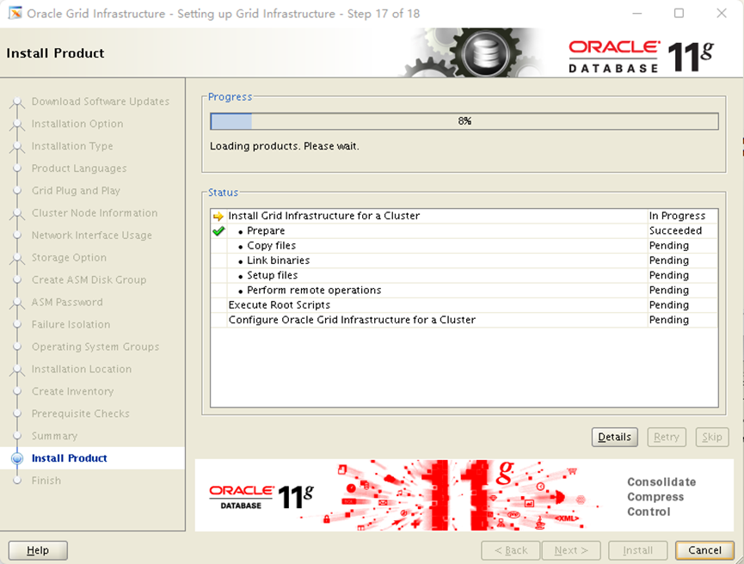Image resolution: width=744 pixels, height=564 pixels.
Task: Select the Installation Option step
Action: [x=77, y=124]
